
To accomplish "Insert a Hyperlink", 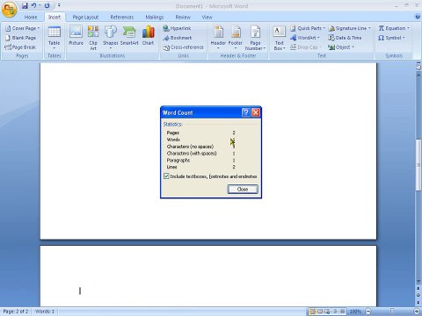I will point(177,28).
